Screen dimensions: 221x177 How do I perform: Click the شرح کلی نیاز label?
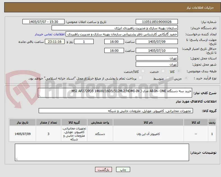click(205, 93)
